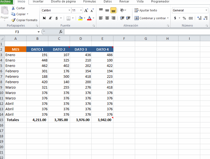
Task: Increase indent
Action: coord(128,18)
